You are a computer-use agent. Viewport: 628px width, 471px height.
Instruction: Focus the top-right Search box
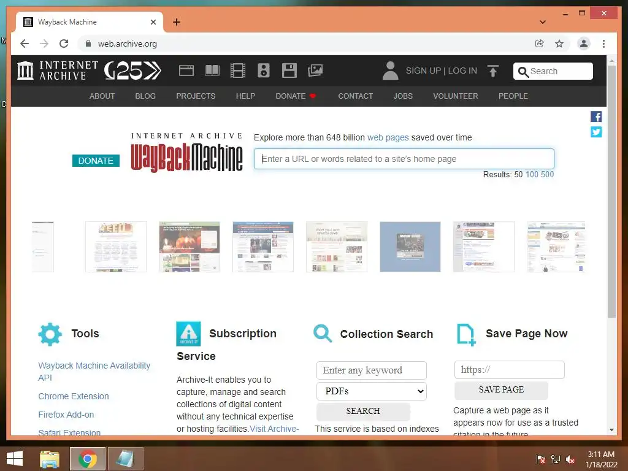tap(553, 71)
